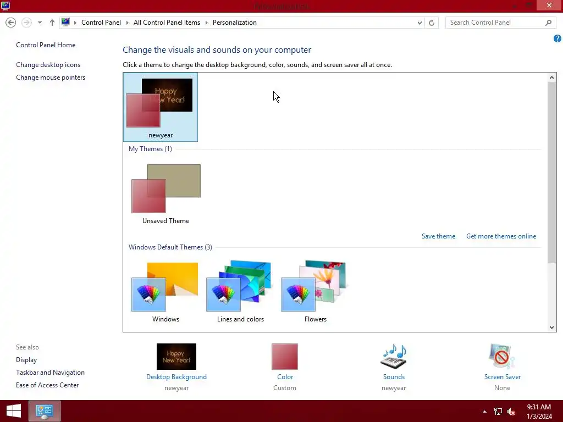Open Change desktop icons
This screenshot has height=422, width=563.
tap(48, 65)
